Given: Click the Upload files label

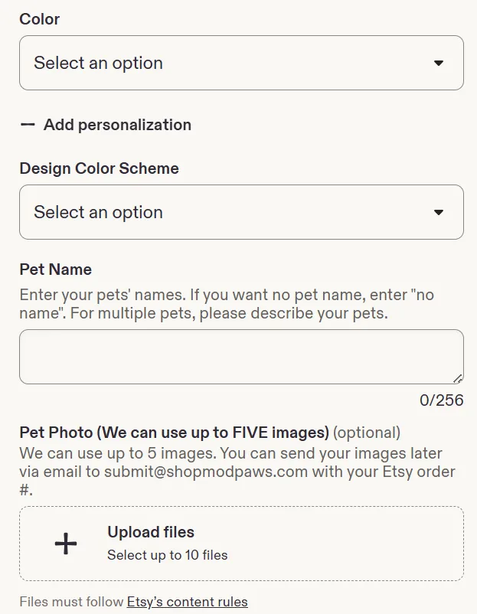Looking at the screenshot, I should click(151, 532).
